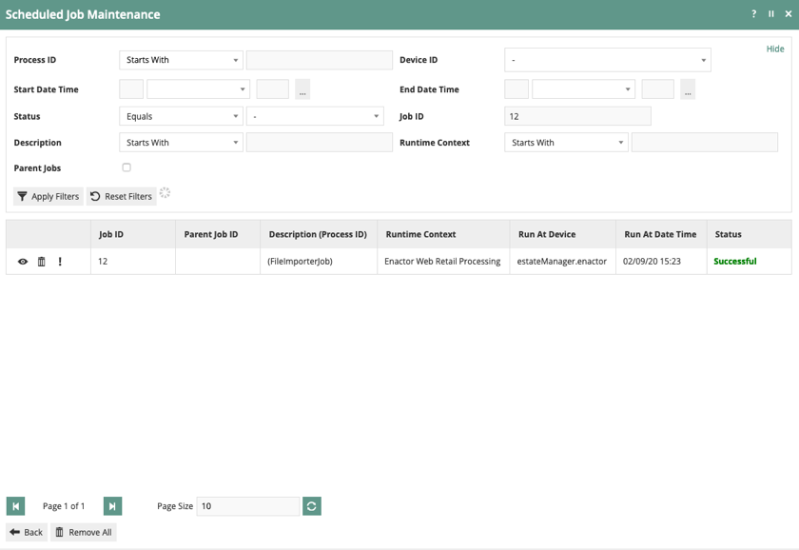Click the Reset Filters button

tap(122, 196)
